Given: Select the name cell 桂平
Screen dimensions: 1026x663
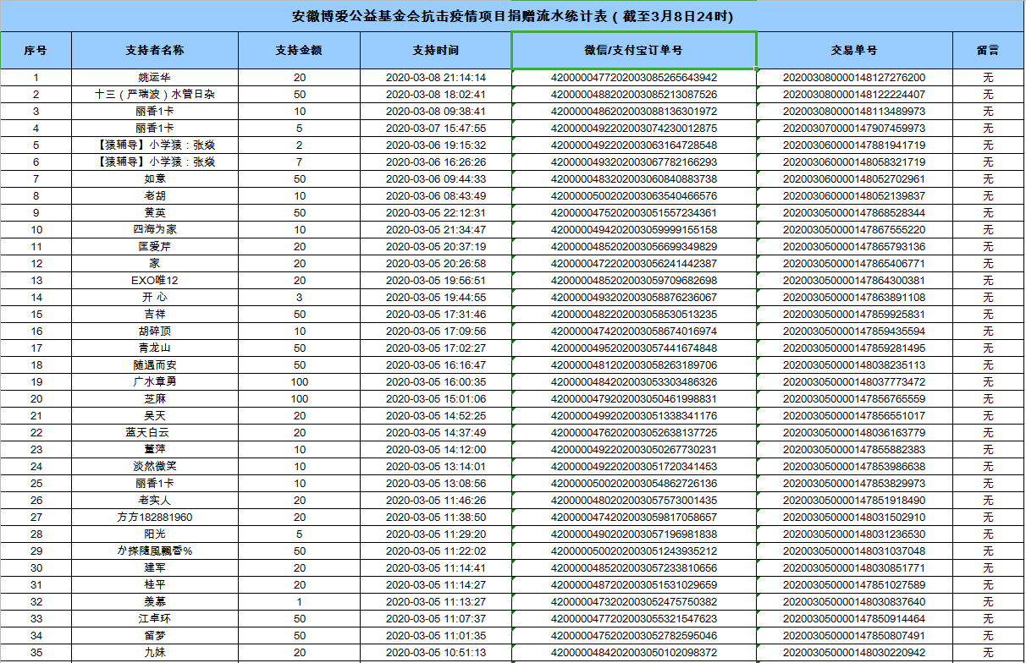Looking at the screenshot, I should (x=155, y=585).
